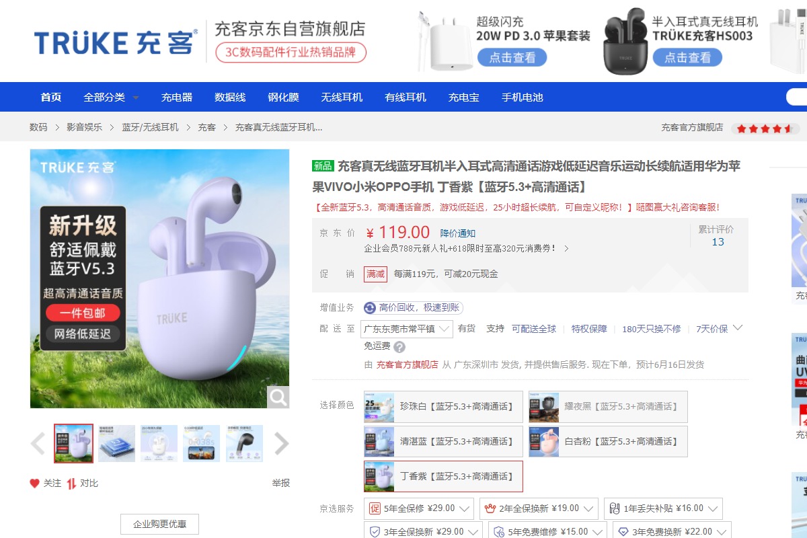Choose color 珍珠白【蓝牙5.3+高清通话】
807x538 pixels.
tap(443, 407)
